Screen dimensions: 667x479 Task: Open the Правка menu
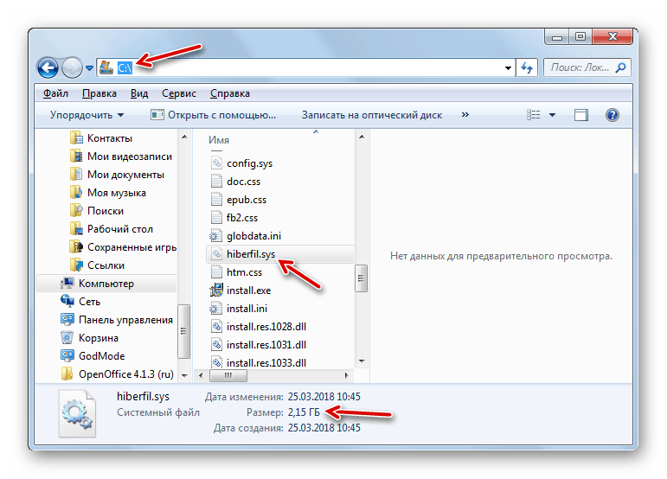tap(99, 93)
